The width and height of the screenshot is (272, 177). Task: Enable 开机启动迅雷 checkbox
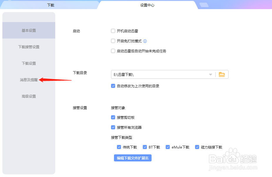[x=113, y=31]
